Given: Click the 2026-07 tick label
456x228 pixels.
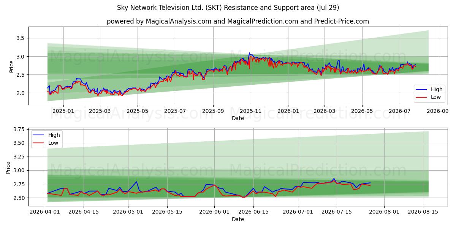Looking at the screenshot, I should [x=399, y=111].
